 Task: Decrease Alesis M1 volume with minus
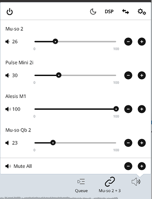coord(128,109)
